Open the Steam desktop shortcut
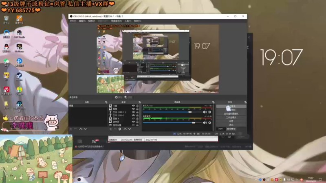 19,76
